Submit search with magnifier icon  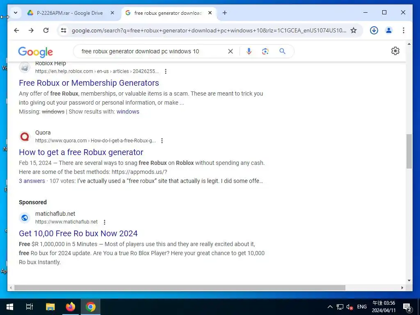click(x=282, y=51)
